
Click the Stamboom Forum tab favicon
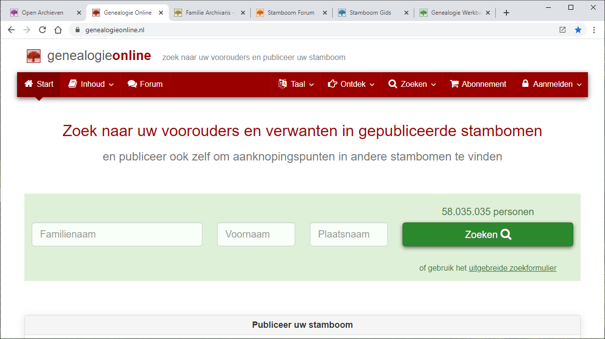click(x=260, y=13)
